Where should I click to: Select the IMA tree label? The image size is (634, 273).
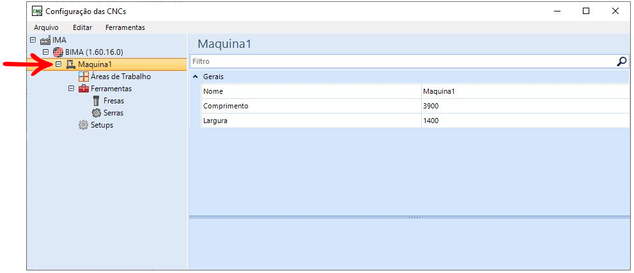(x=59, y=40)
